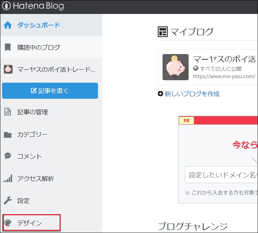
Task: Click the 記事を書く button
Action: coord(50,91)
